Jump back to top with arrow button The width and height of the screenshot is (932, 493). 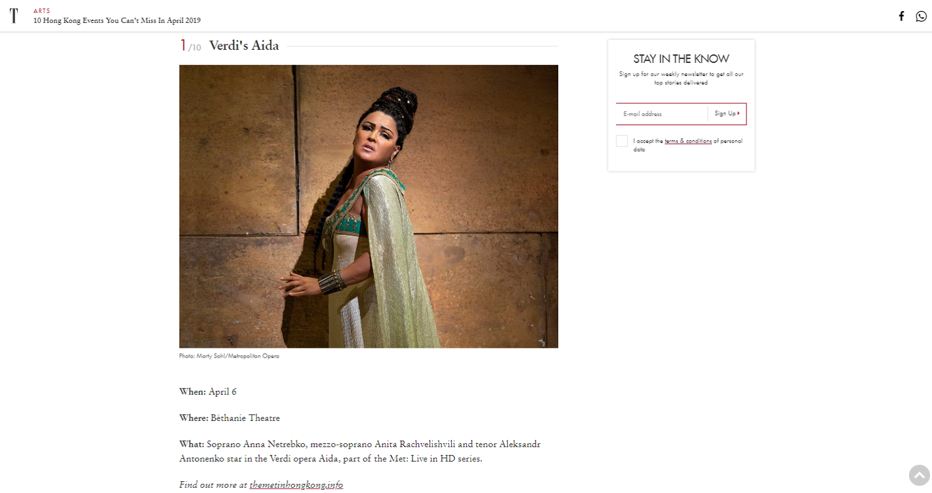click(x=920, y=475)
